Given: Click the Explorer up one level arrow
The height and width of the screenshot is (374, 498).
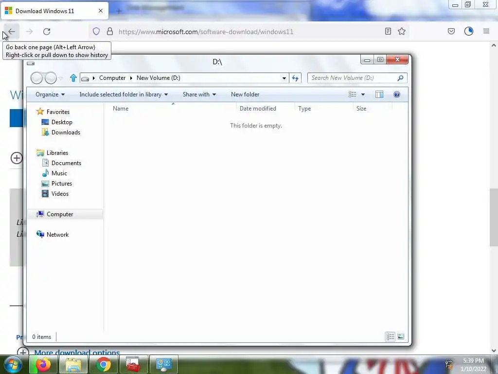Looking at the screenshot, I should [x=73, y=78].
